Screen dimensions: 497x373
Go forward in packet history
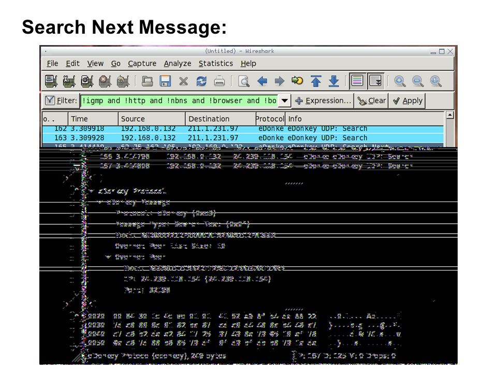pyautogui.click(x=279, y=81)
